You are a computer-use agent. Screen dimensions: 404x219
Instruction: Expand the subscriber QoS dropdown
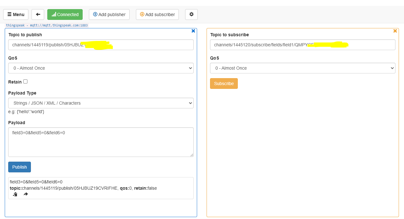click(302, 68)
